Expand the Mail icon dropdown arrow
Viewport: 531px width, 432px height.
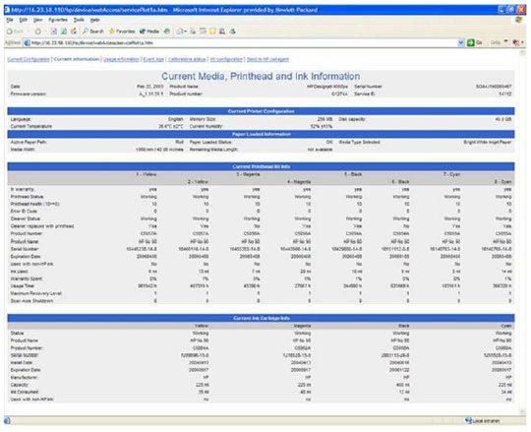186,31
